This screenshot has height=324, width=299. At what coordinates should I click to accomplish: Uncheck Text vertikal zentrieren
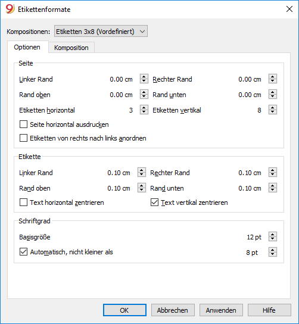154,202
